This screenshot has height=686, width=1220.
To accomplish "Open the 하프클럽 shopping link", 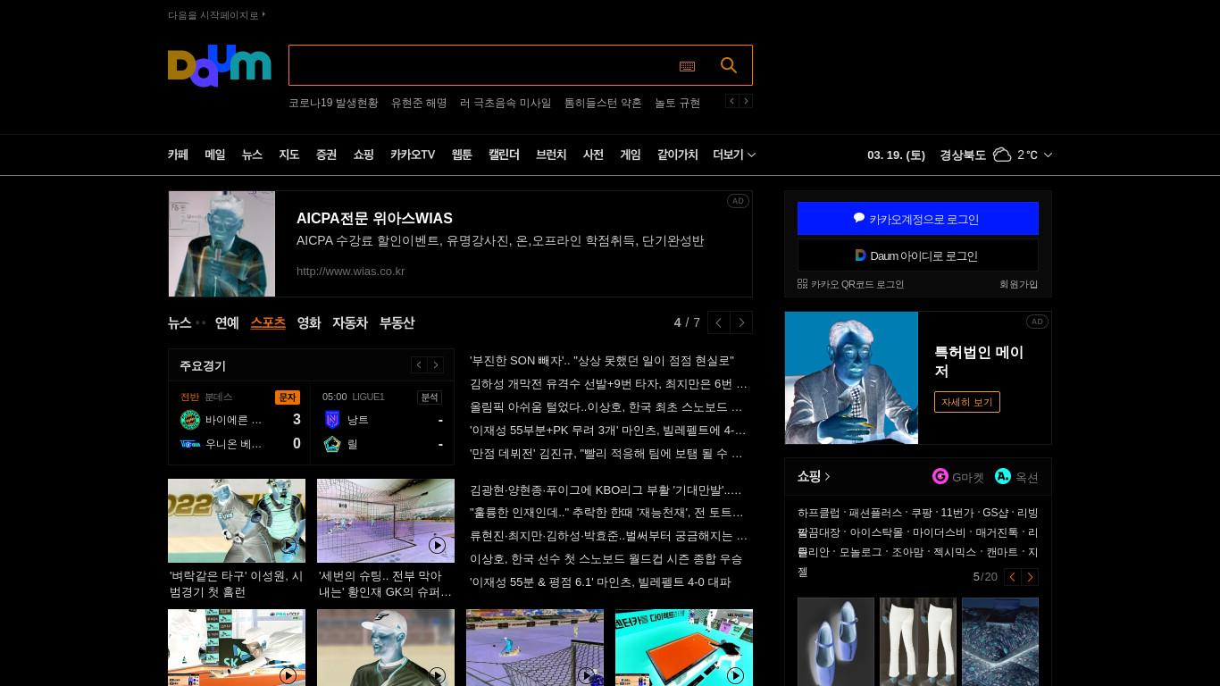I will pos(819,513).
